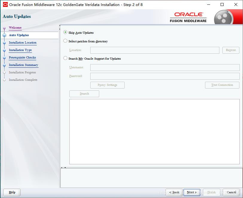Cancel the installation
Screen dimensions: 243x198
coord(231,192)
